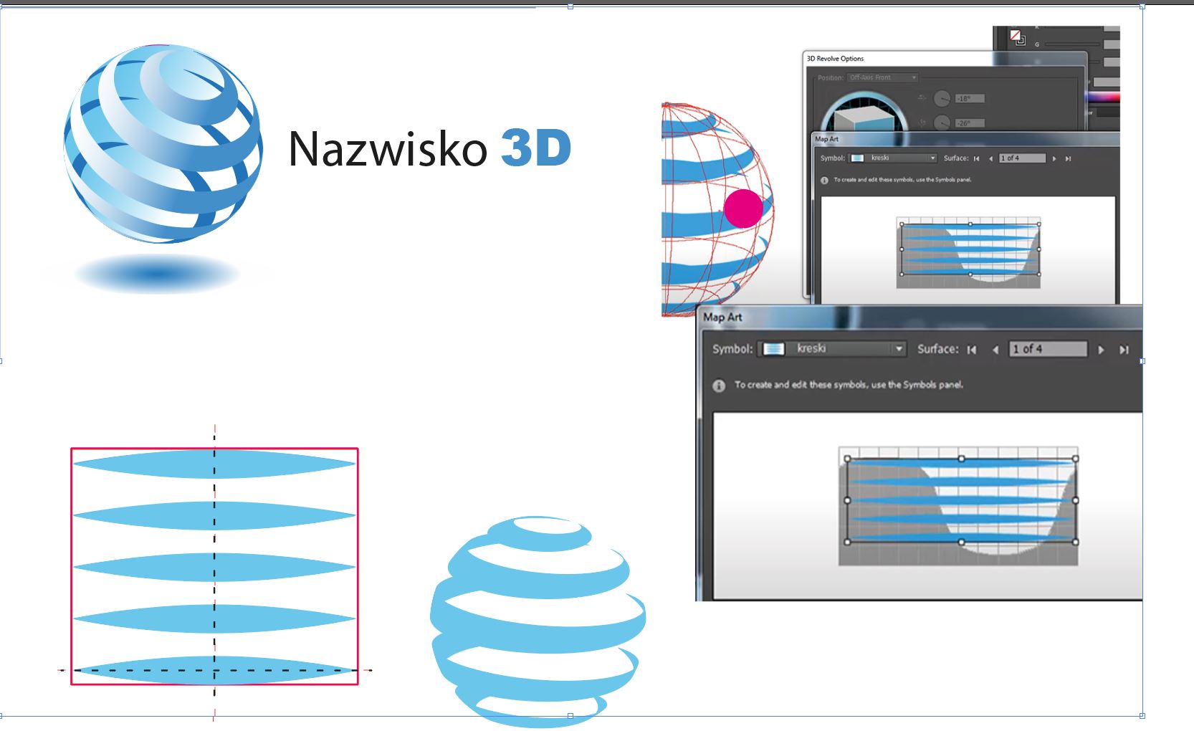
Task: Open the Position 'Off-Axis Front' dropdown
Action: (882, 77)
